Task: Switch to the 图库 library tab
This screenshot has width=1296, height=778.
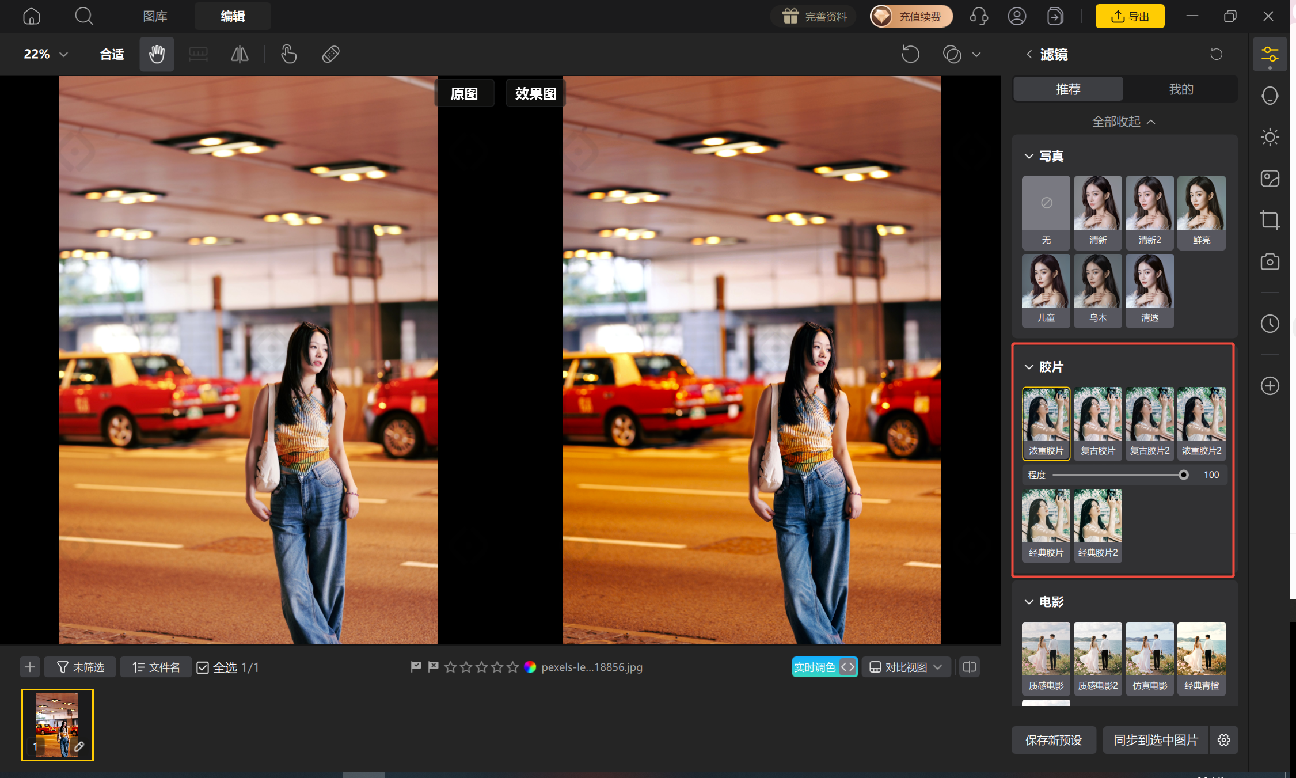Action: click(x=155, y=16)
